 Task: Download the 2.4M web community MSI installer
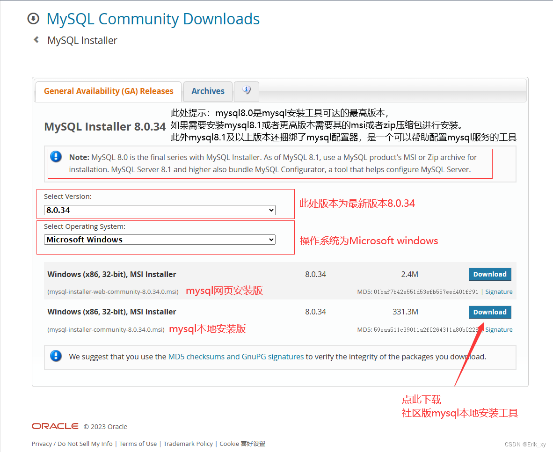490,274
